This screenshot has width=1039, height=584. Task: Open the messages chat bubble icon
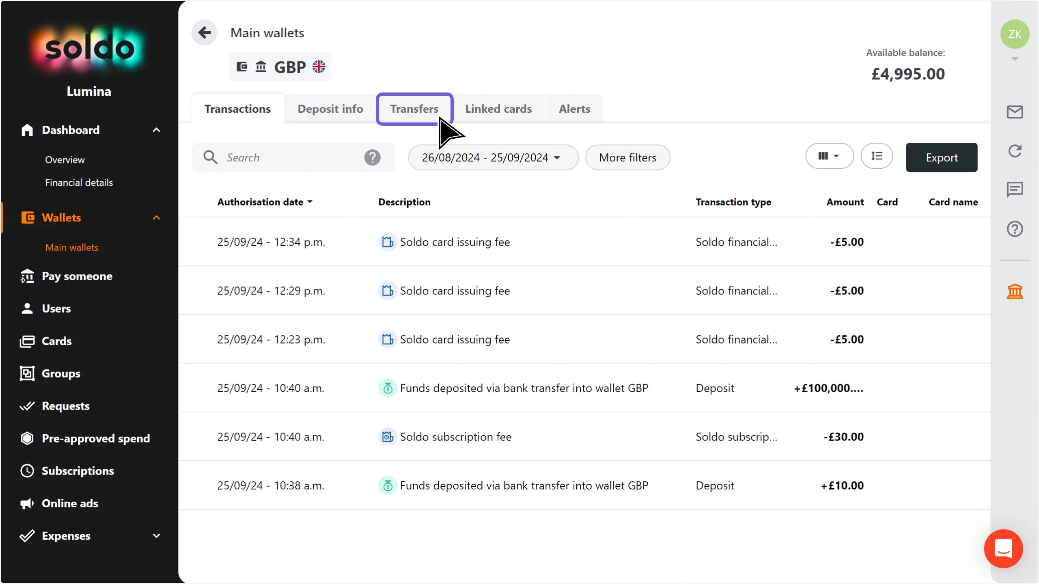[1015, 189]
